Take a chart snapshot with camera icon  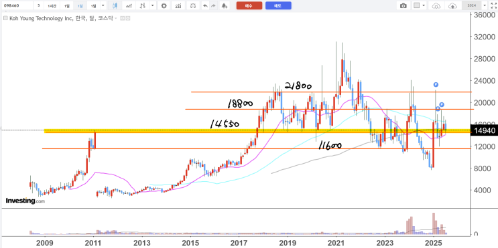pos(403,5)
